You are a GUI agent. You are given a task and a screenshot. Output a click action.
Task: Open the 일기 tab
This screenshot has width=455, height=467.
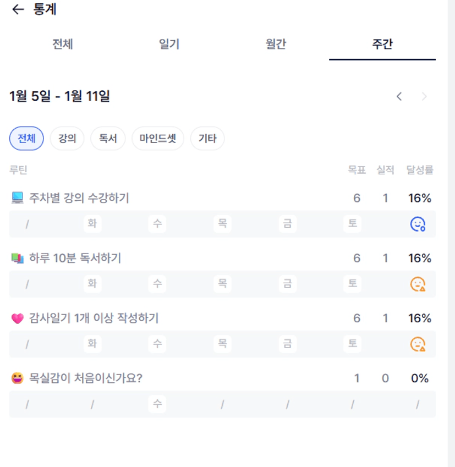[x=169, y=45]
